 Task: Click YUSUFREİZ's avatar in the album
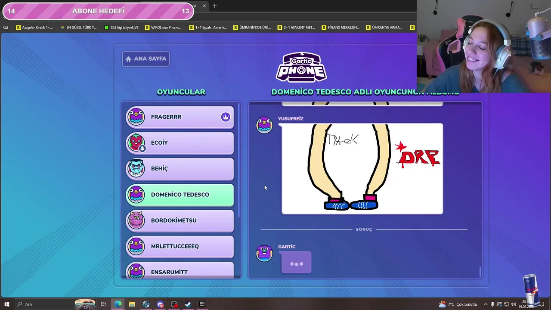(264, 125)
